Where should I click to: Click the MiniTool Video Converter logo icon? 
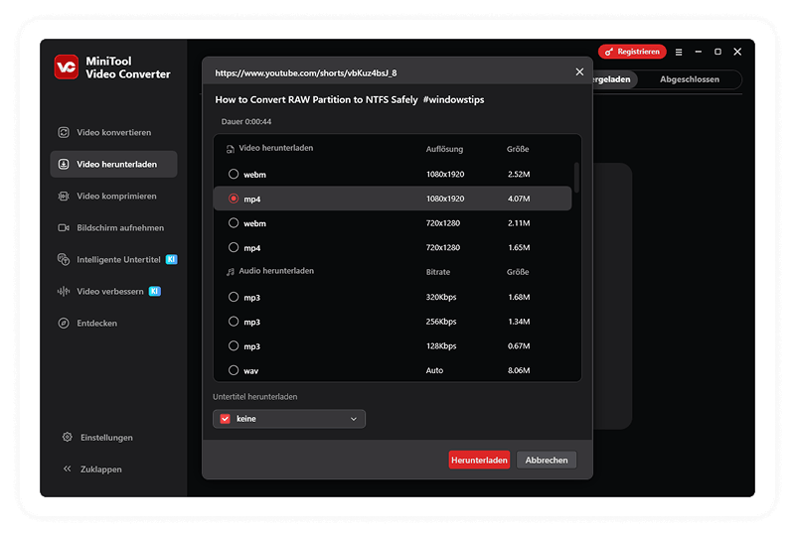coord(67,67)
